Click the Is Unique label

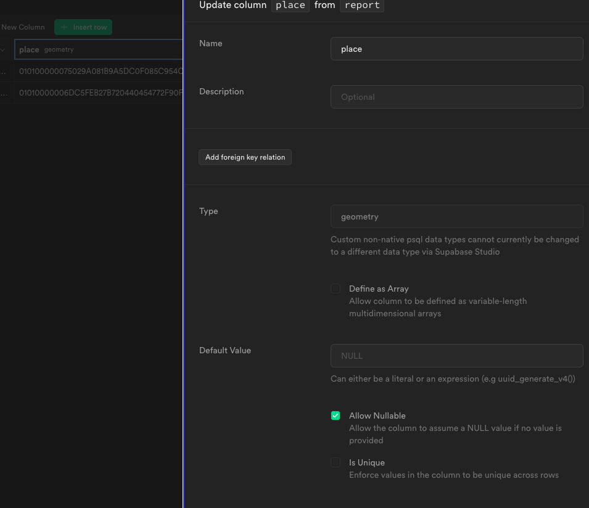366,462
